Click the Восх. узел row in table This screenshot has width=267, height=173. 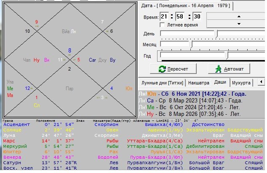pyautogui.click(x=133, y=168)
